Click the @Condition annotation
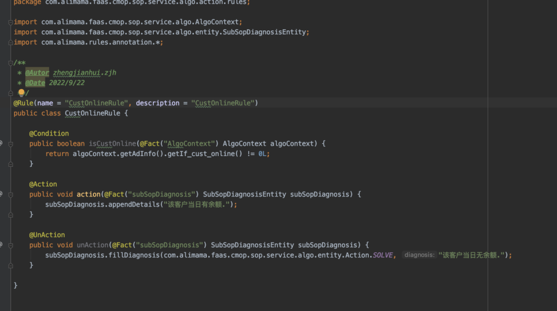The height and width of the screenshot is (311, 557). [x=49, y=133]
